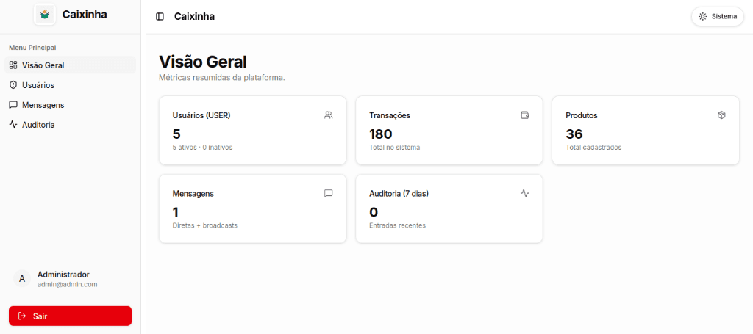Click the wallet icon on Transações card
Image resolution: width=753 pixels, height=334 pixels.
[x=525, y=115]
